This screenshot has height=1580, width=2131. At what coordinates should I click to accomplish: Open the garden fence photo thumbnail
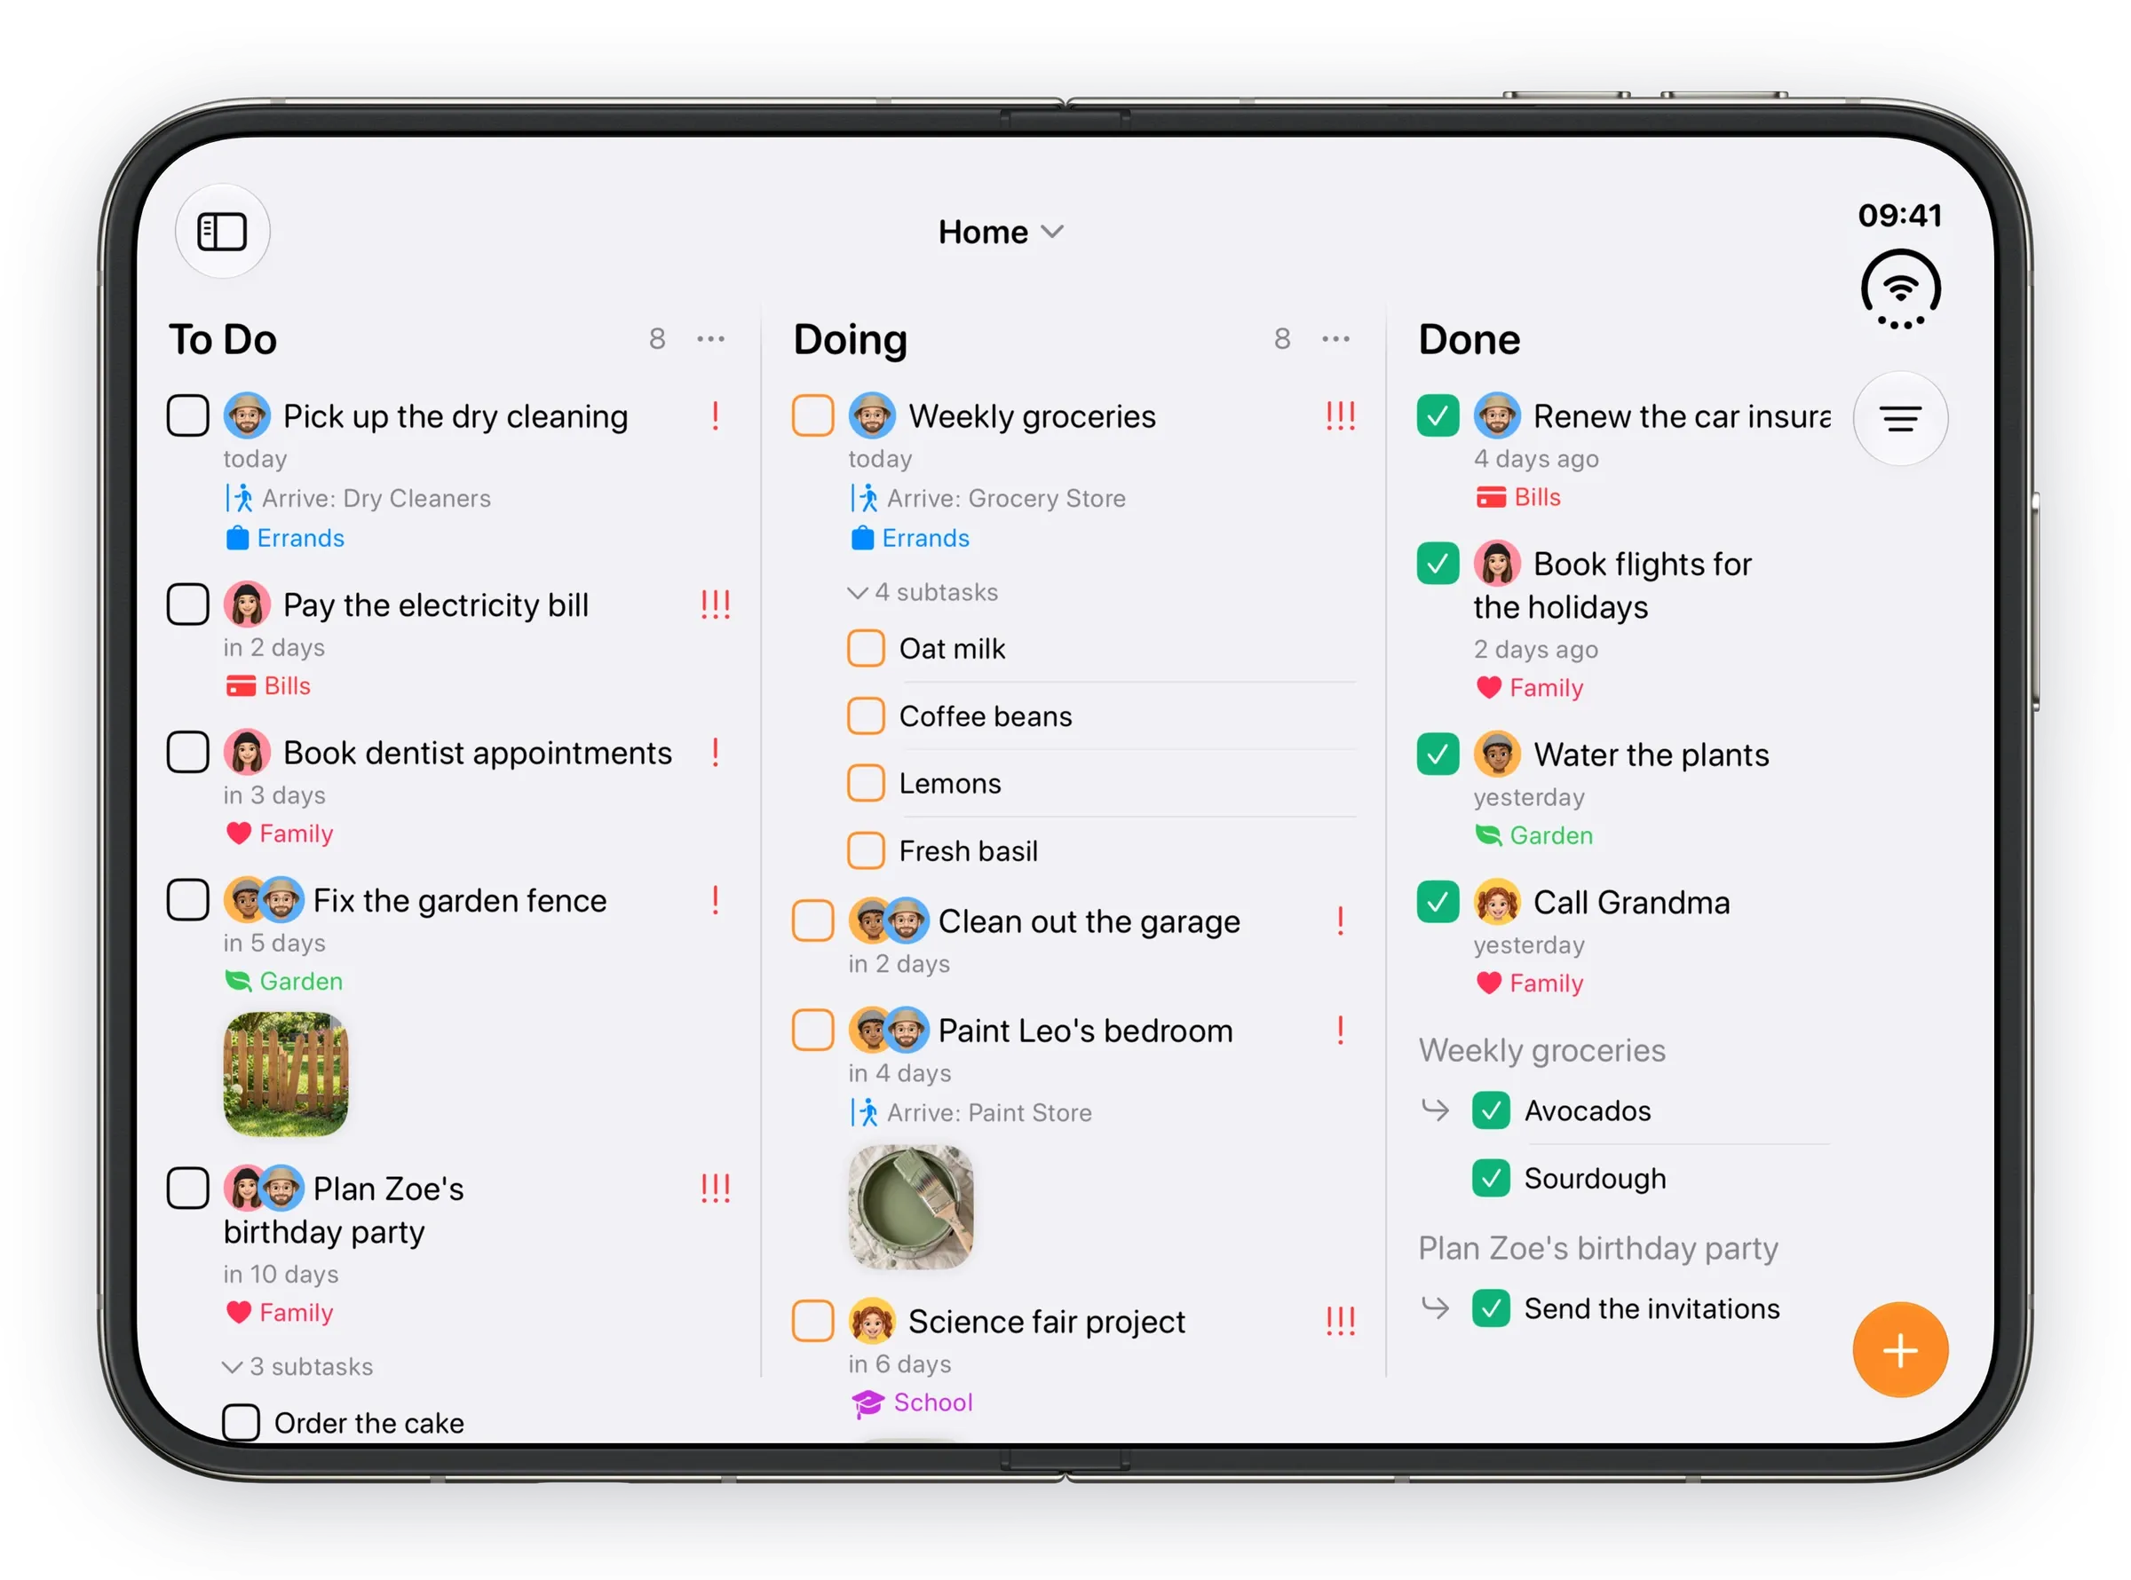286,1073
